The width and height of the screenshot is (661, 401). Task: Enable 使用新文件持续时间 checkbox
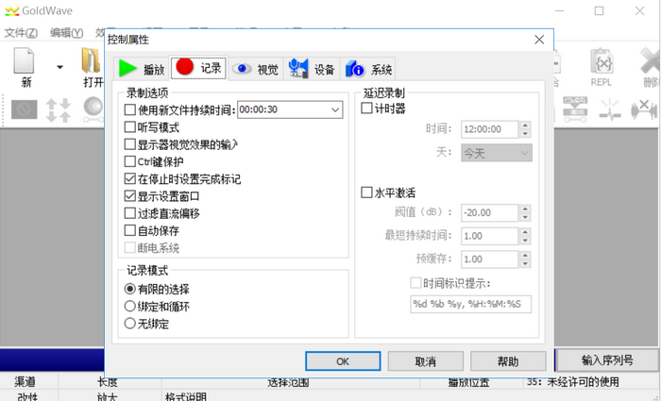coord(130,110)
